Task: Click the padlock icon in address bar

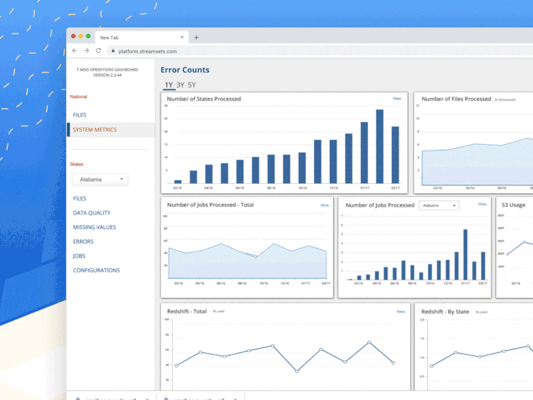Action: (113, 51)
